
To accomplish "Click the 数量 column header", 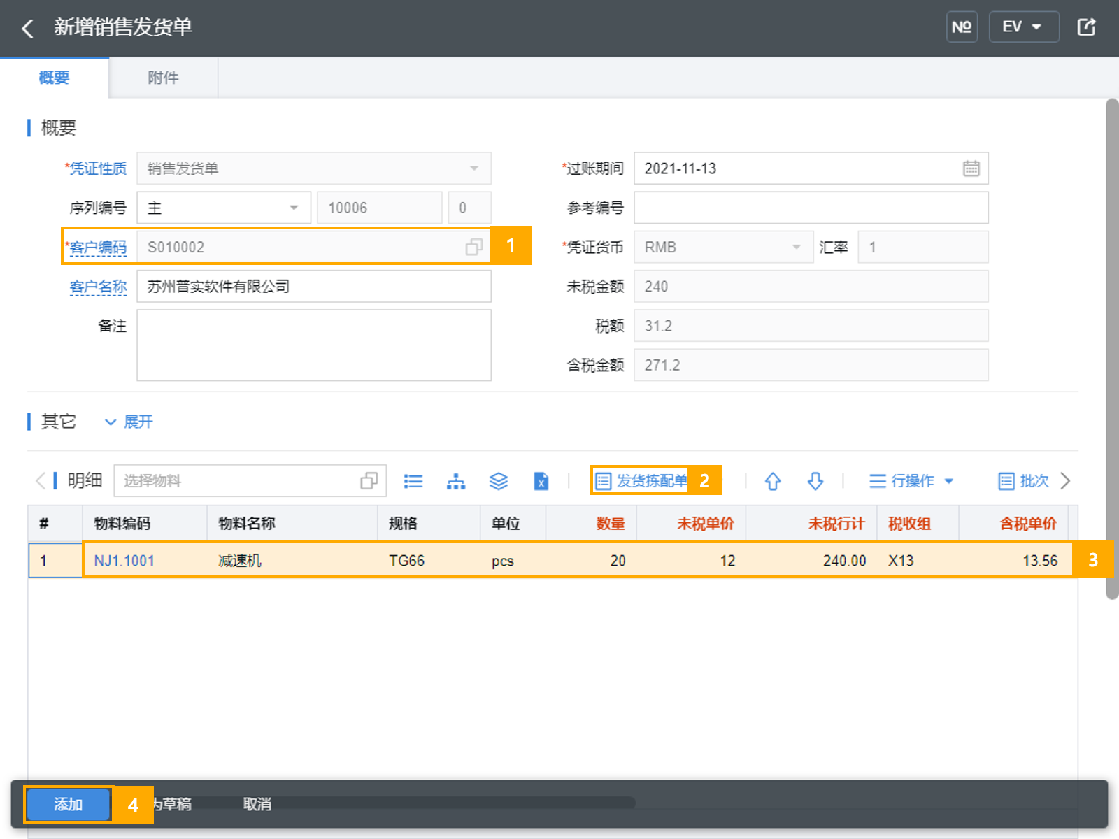I will coord(591,524).
